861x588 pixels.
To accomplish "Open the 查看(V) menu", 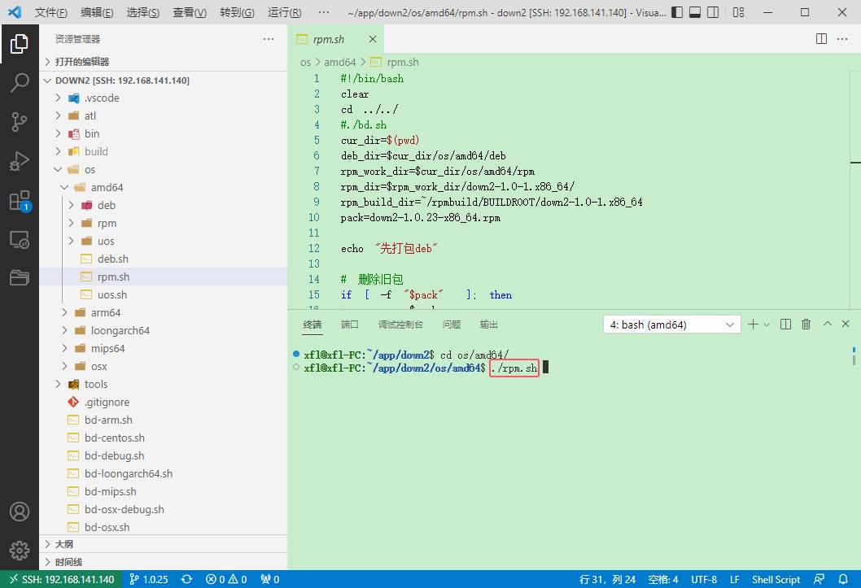I will click(x=190, y=12).
